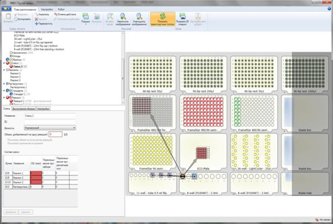Collapse the Стандарты tree node
Image resolution: width=333 pixels, height=224 pixels.
4,91
